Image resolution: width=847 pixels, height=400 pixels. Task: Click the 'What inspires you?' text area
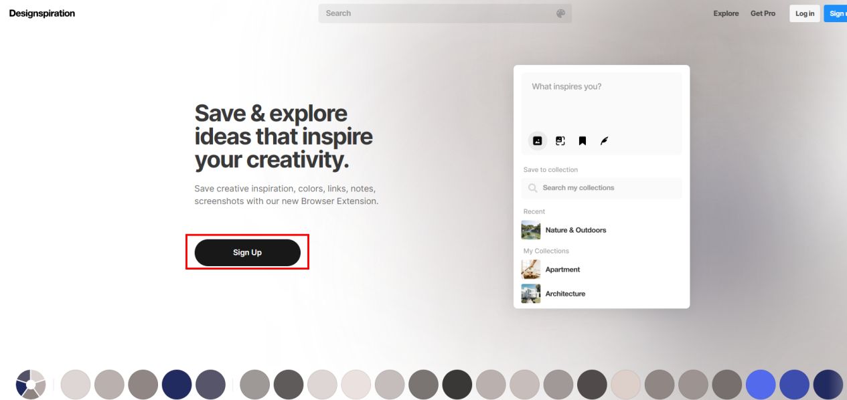click(x=602, y=100)
